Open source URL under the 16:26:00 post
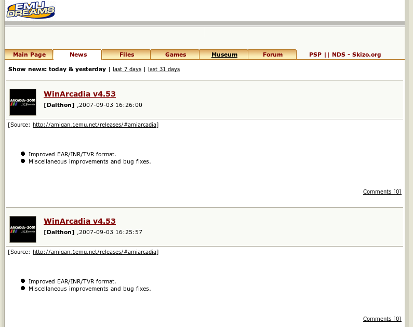 [x=95, y=125]
